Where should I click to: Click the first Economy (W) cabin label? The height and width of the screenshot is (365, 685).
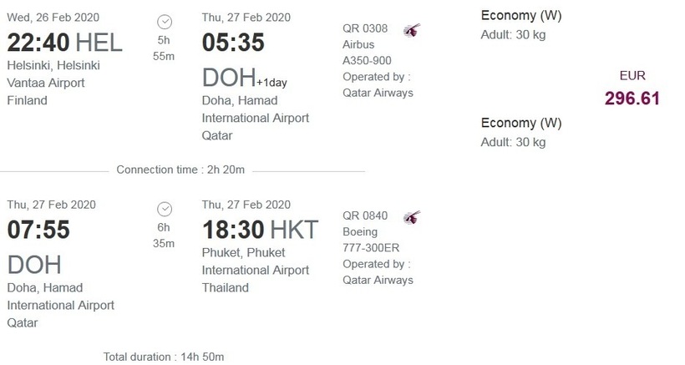[521, 15]
